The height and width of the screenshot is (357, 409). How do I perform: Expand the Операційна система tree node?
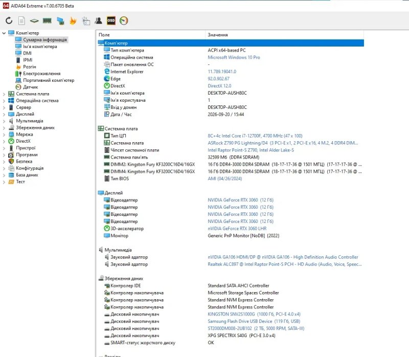[x=4, y=101]
